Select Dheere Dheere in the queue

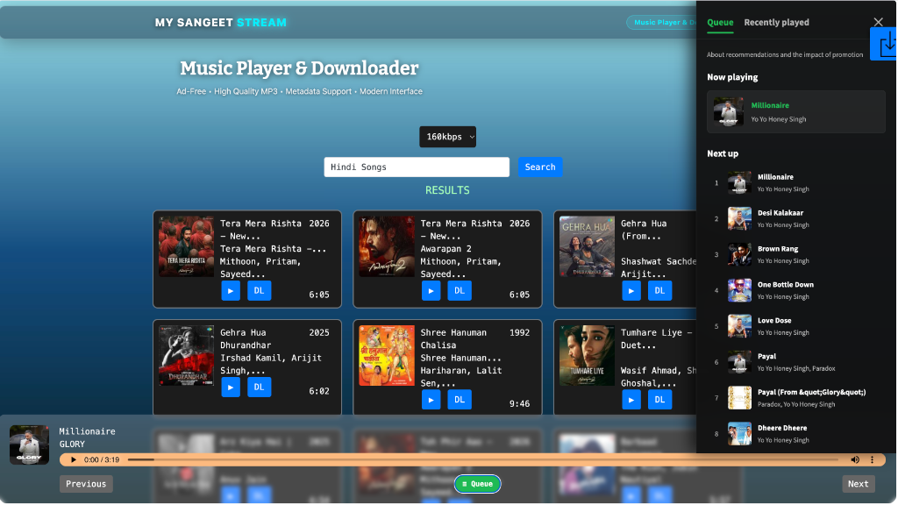[x=796, y=434]
